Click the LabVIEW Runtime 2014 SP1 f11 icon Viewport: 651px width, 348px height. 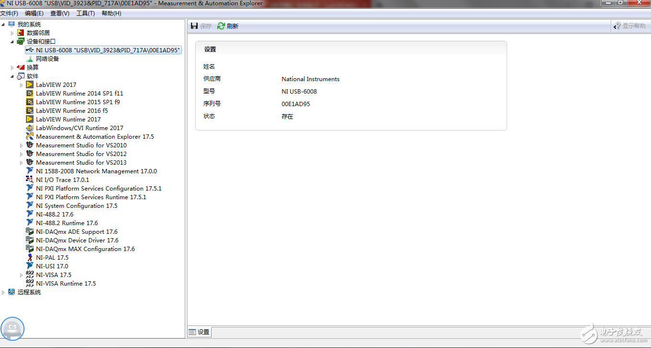[30, 94]
